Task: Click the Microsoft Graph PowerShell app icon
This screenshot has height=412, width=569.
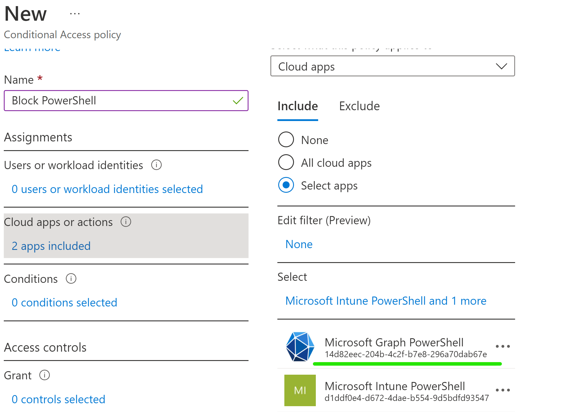Action: pos(300,346)
